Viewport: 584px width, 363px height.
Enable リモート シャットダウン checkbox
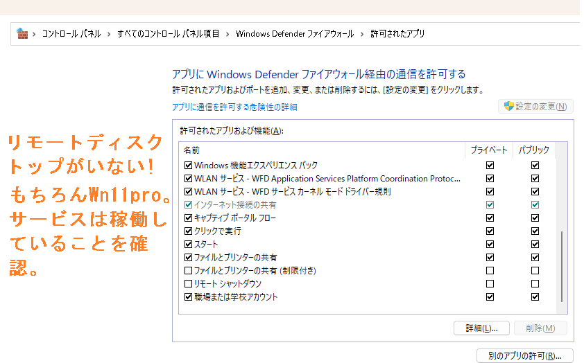tap(188, 284)
